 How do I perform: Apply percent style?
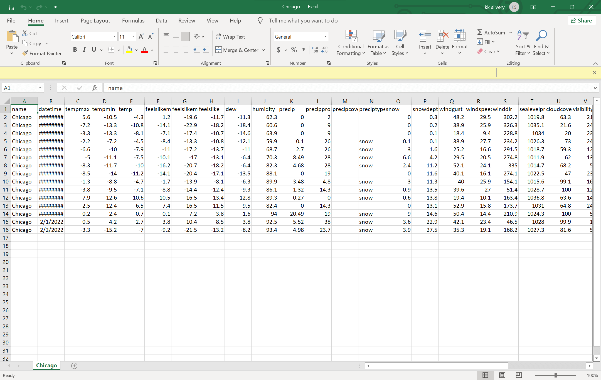[294, 50]
